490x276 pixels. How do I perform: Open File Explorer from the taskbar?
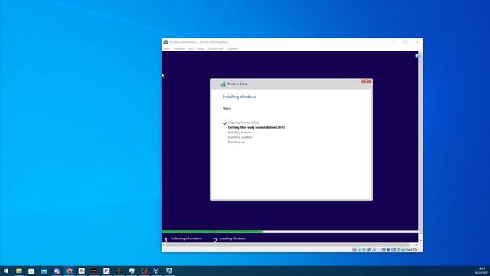pos(19,271)
